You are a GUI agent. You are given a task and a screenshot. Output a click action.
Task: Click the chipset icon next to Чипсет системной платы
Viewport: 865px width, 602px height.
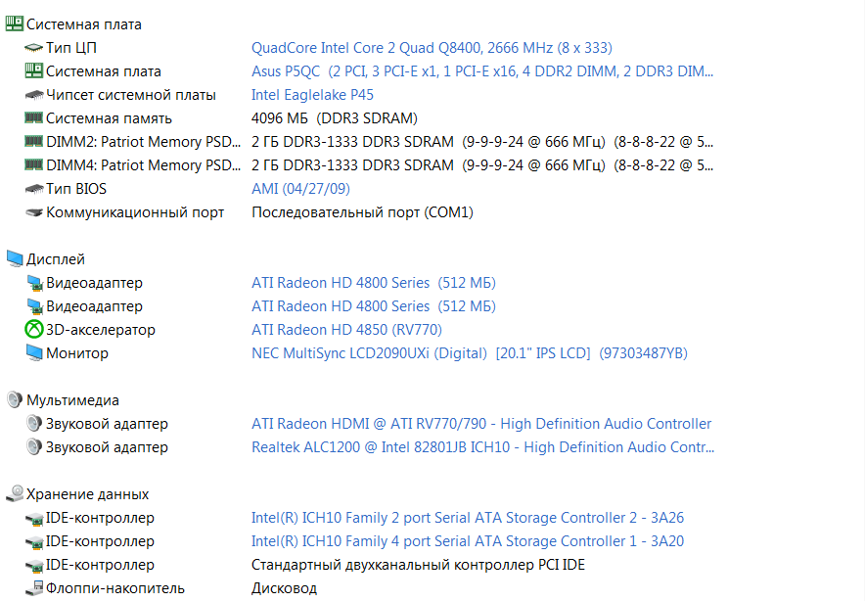[x=34, y=95]
